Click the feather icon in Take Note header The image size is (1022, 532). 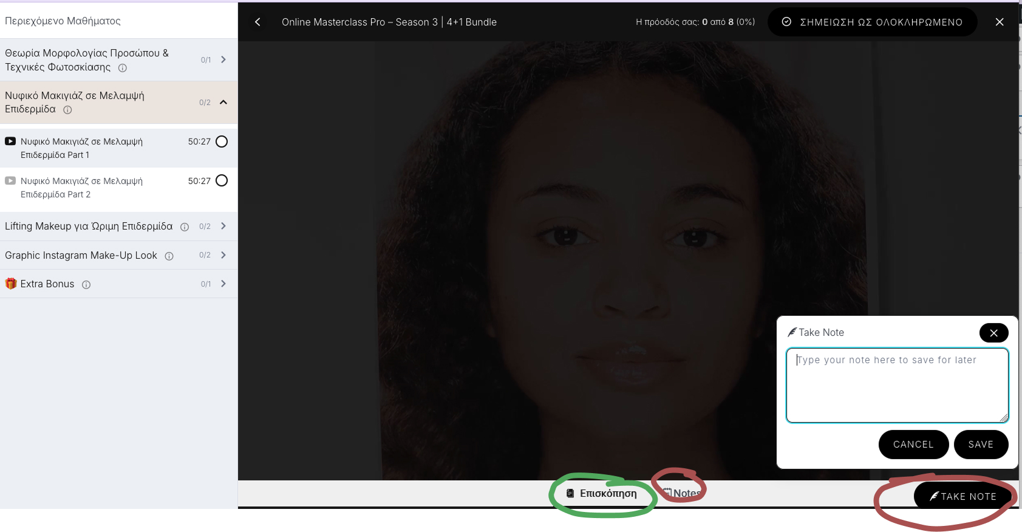click(x=792, y=332)
